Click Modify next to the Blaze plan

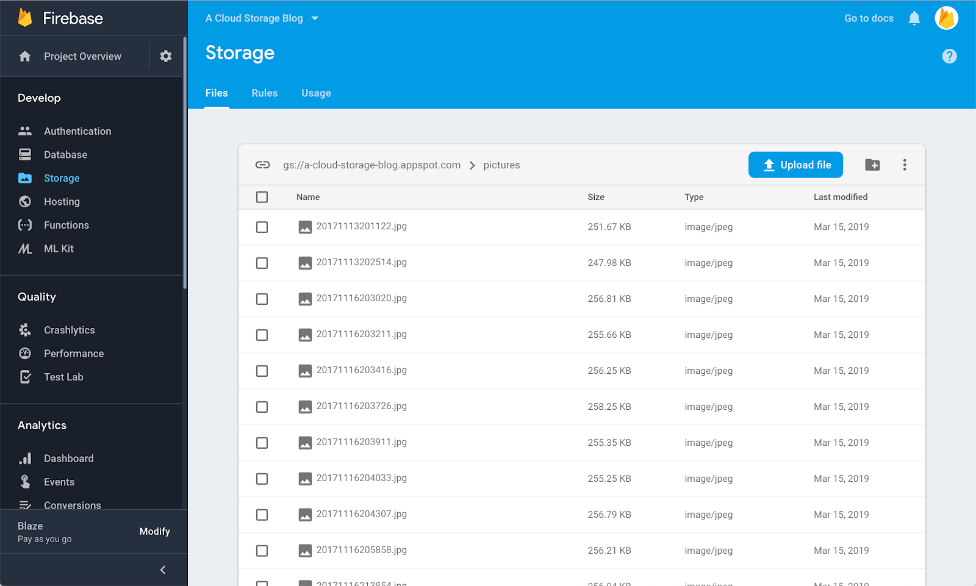[155, 531]
